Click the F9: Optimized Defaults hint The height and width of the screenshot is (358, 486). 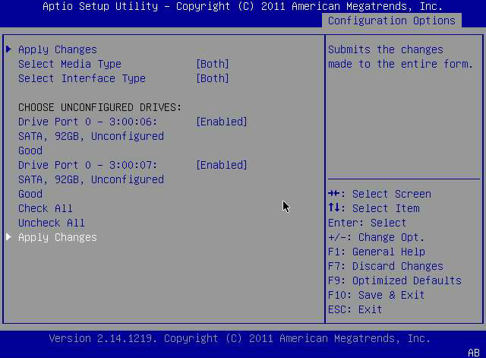pos(395,280)
